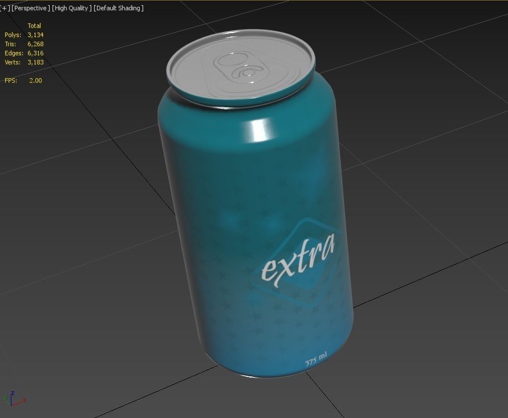Click the 375 ml label on can

click(316, 359)
